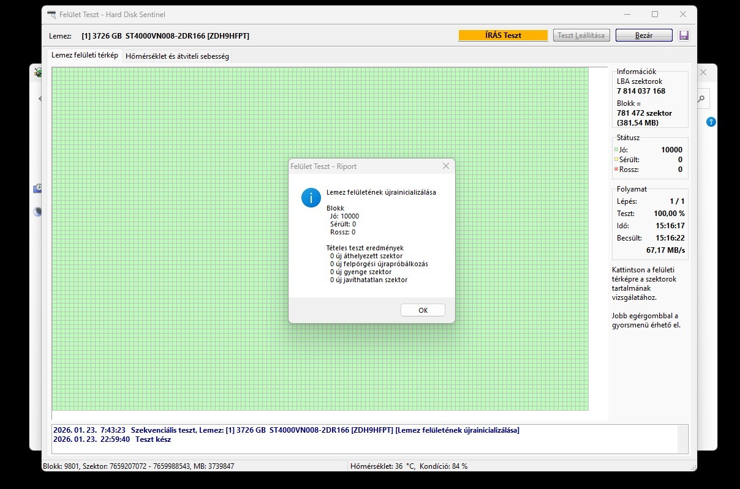
Task: Click the magnifier search icon in background window
Action: [701, 98]
